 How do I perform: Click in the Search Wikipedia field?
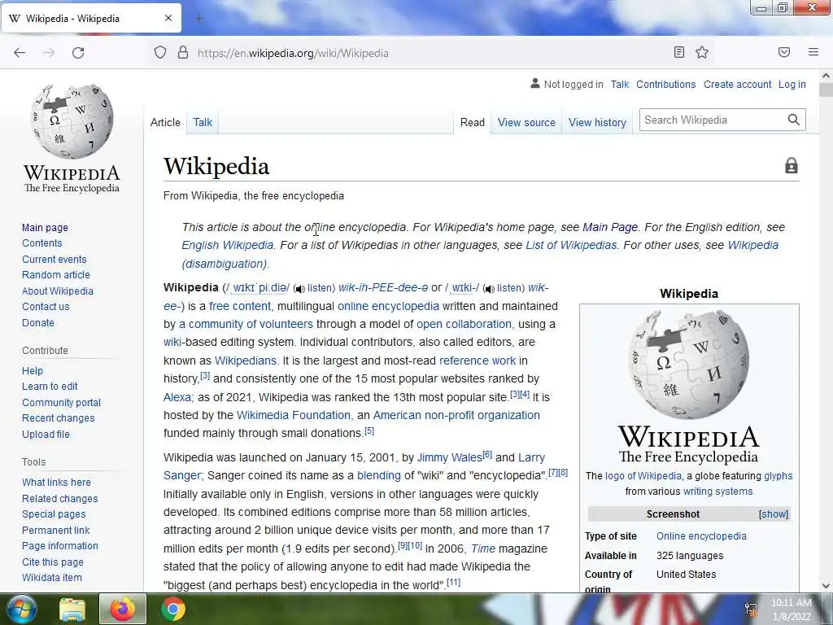[713, 120]
